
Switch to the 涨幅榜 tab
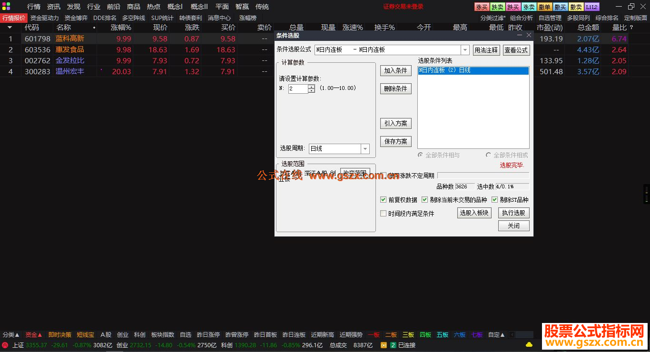247,18
